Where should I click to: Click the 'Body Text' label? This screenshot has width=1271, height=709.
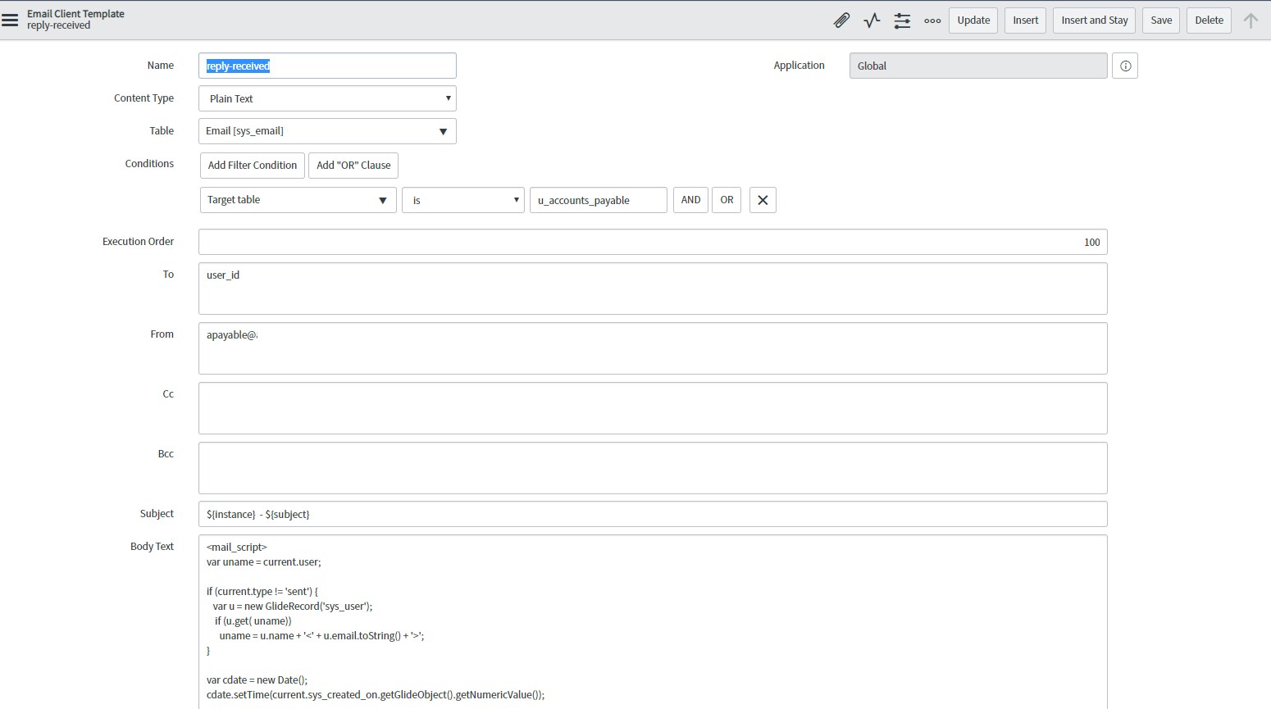(152, 547)
